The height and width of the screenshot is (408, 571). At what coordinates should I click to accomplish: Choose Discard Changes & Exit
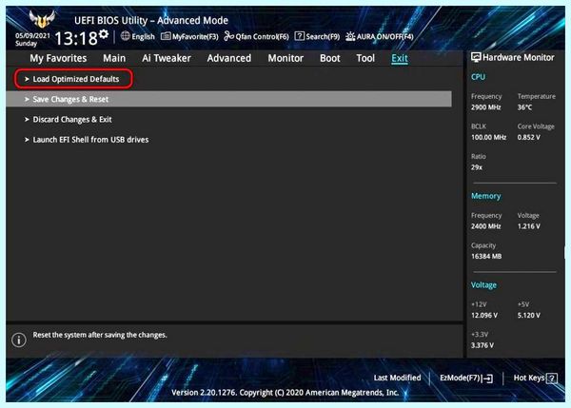[72, 120]
